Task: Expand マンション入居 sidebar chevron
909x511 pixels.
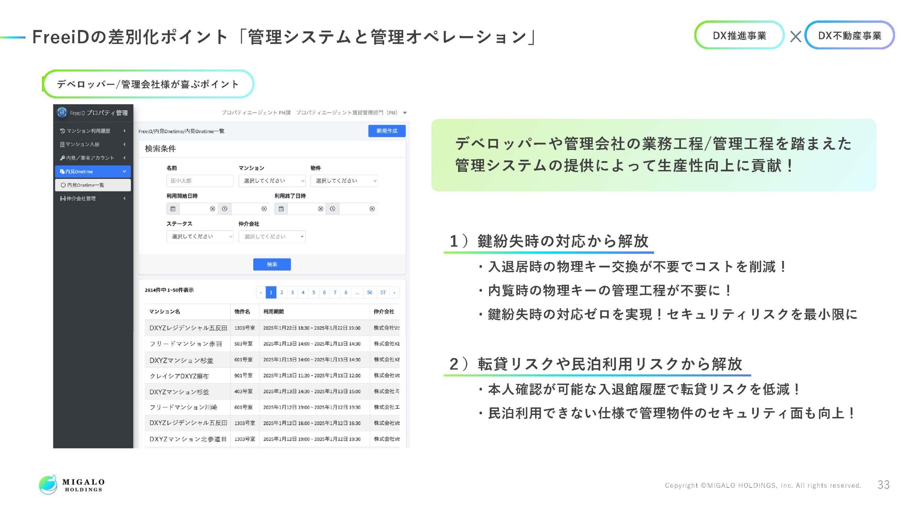Action: [124, 144]
